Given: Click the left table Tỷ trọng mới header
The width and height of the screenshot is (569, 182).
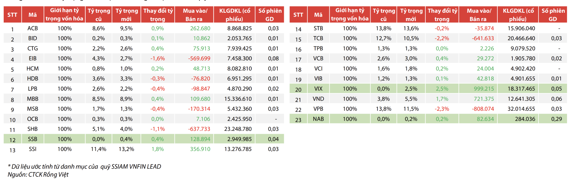Looking at the screenshot, I should pos(127,15).
